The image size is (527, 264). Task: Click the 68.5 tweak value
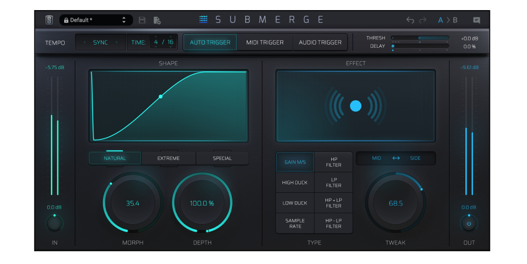pos(395,203)
